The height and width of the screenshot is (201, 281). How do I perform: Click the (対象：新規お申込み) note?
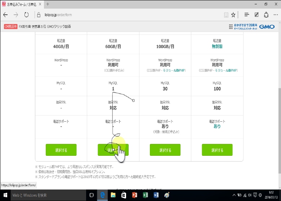coord(166,132)
